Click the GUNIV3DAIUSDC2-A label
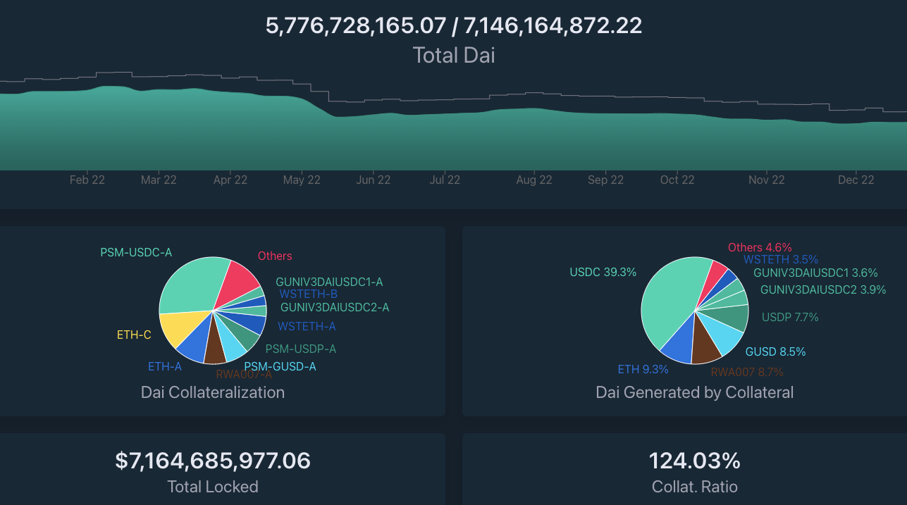 [x=335, y=307]
